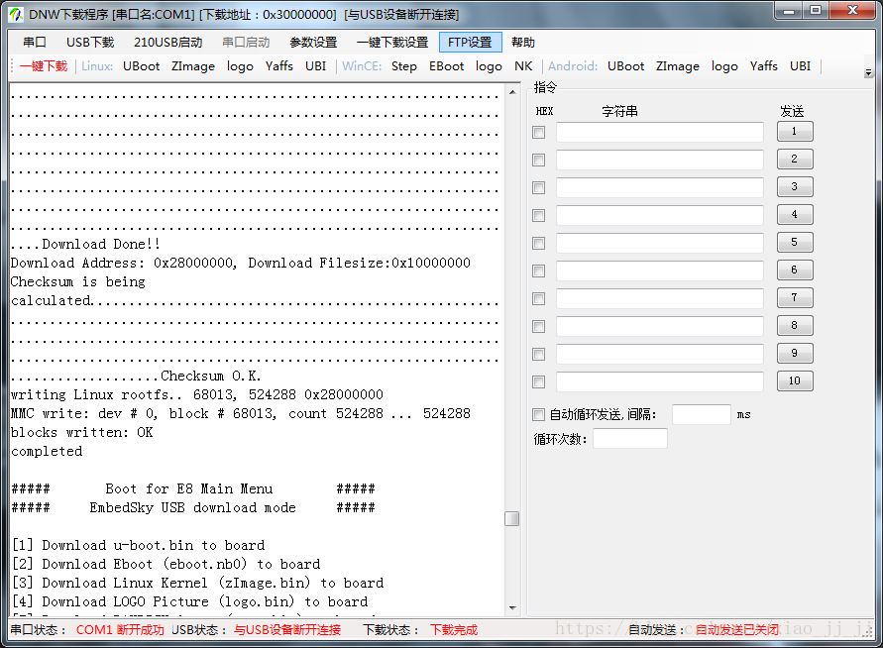
Task: Click send button 1
Action: [x=795, y=131]
